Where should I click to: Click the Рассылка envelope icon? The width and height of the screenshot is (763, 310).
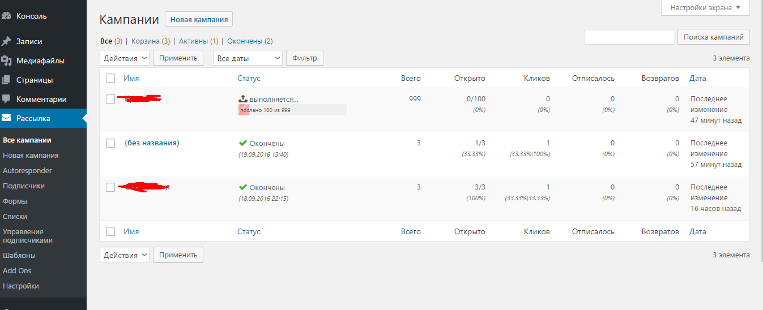pyautogui.click(x=7, y=118)
